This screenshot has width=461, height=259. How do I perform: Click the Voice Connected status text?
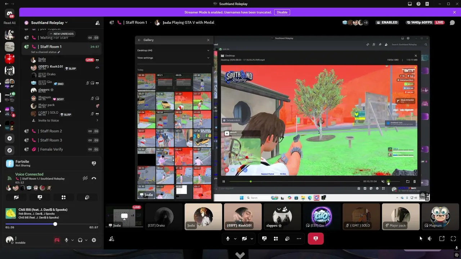[x=29, y=174]
